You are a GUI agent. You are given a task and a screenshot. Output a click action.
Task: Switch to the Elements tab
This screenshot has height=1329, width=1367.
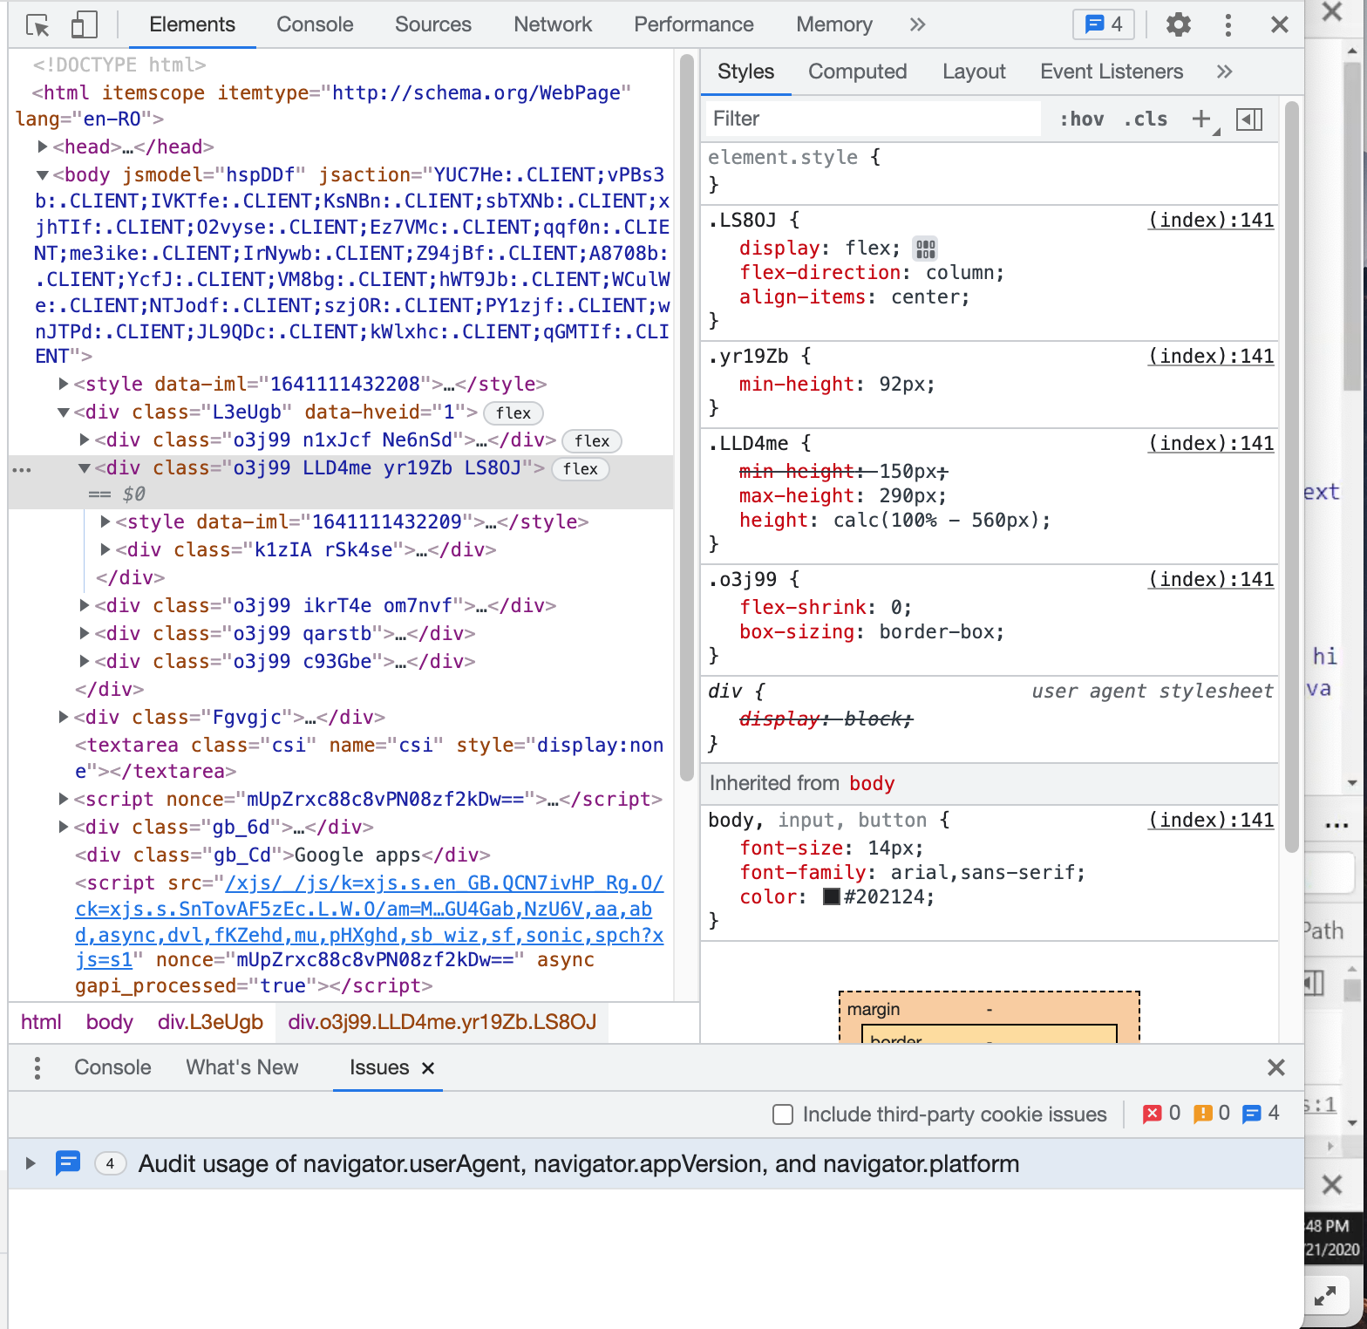(192, 24)
